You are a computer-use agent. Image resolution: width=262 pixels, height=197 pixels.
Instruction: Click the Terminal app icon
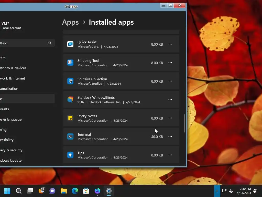(x=70, y=136)
